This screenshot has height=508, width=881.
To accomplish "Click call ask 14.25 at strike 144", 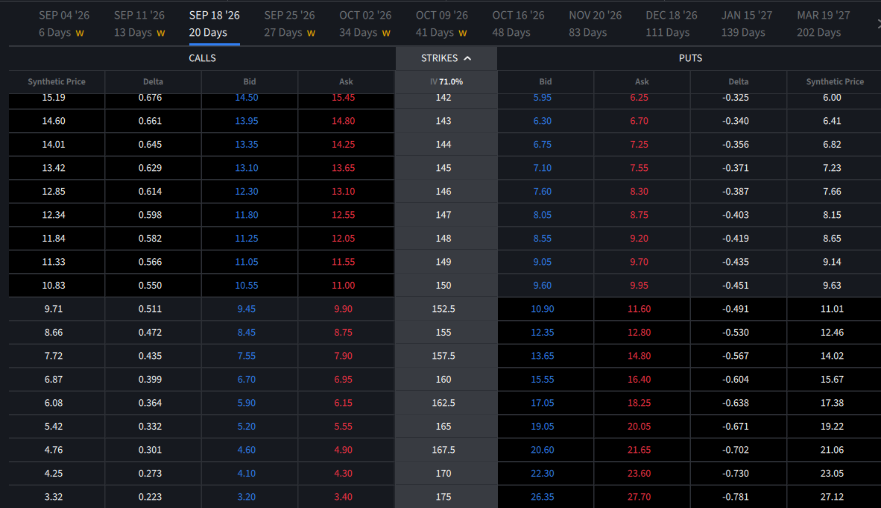I will (344, 145).
